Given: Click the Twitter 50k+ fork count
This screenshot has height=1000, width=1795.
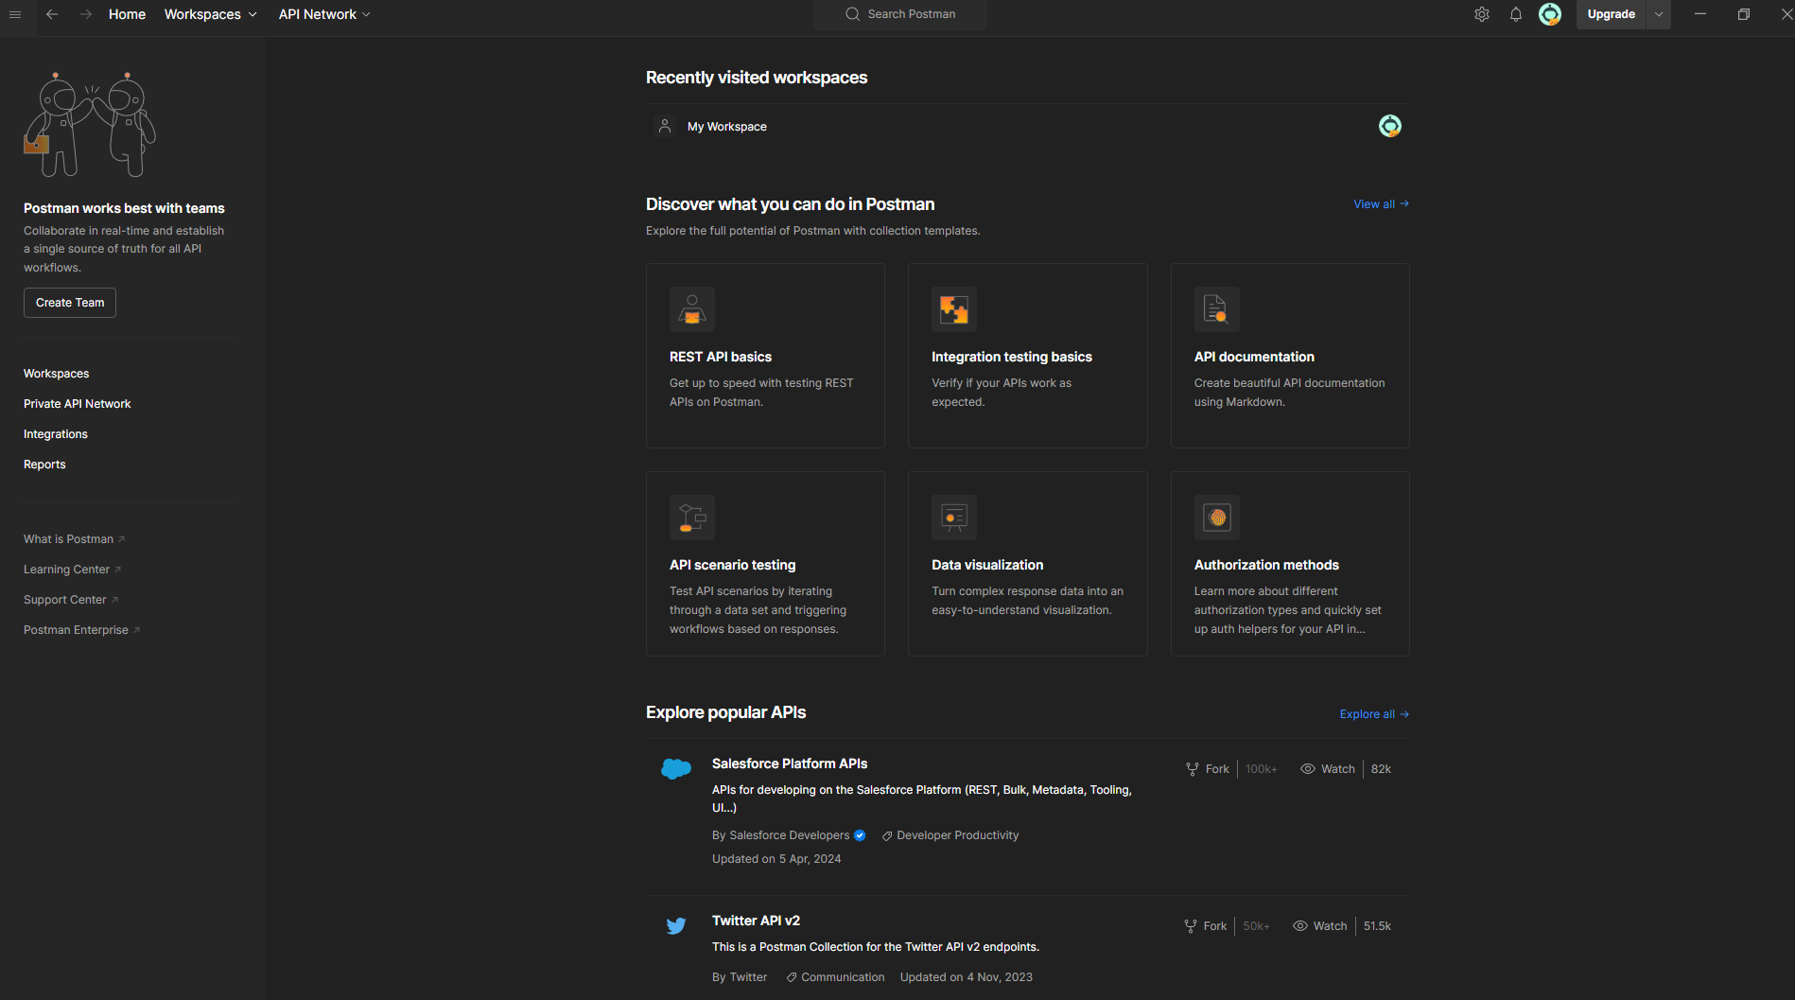Looking at the screenshot, I should tap(1256, 926).
